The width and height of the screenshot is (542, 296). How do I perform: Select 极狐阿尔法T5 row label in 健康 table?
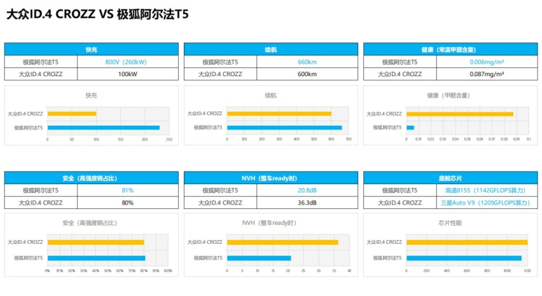click(x=400, y=62)
